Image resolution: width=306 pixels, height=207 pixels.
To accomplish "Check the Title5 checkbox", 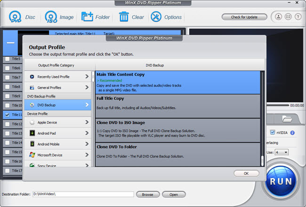I will [8, 59].
